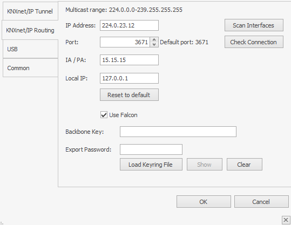Click the Clear button
The height and width of the screenshot is (225, 291).
click(245, 165)
